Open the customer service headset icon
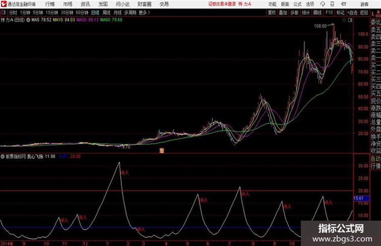 point(323,4)
